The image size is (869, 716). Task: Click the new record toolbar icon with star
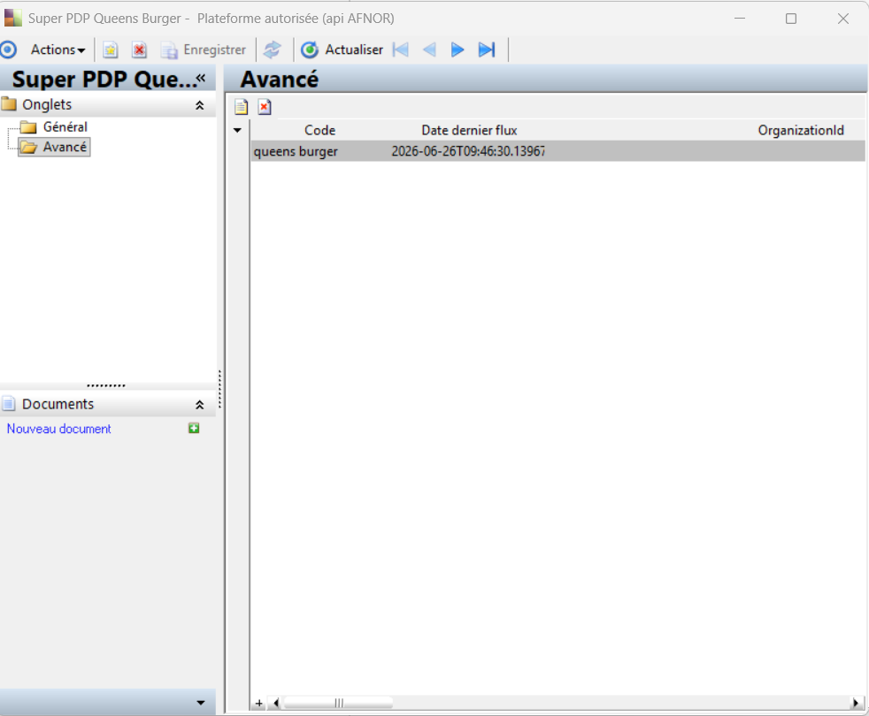pyautogui.click(x=111, y=50)
